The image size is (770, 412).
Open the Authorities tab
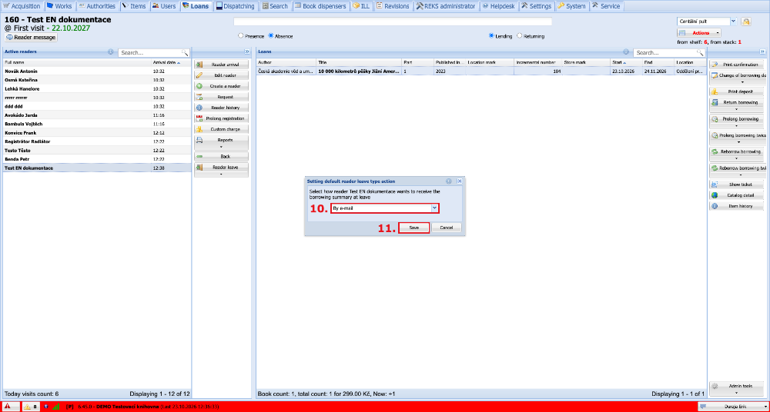point(97,6)
